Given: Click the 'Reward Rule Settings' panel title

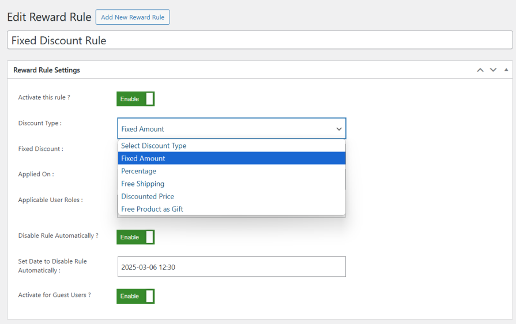Looking at the screenshot, I should point(47,70).
